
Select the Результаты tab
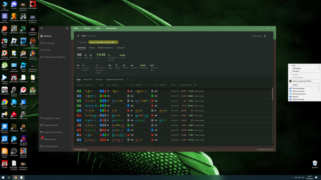pos(88,79)
